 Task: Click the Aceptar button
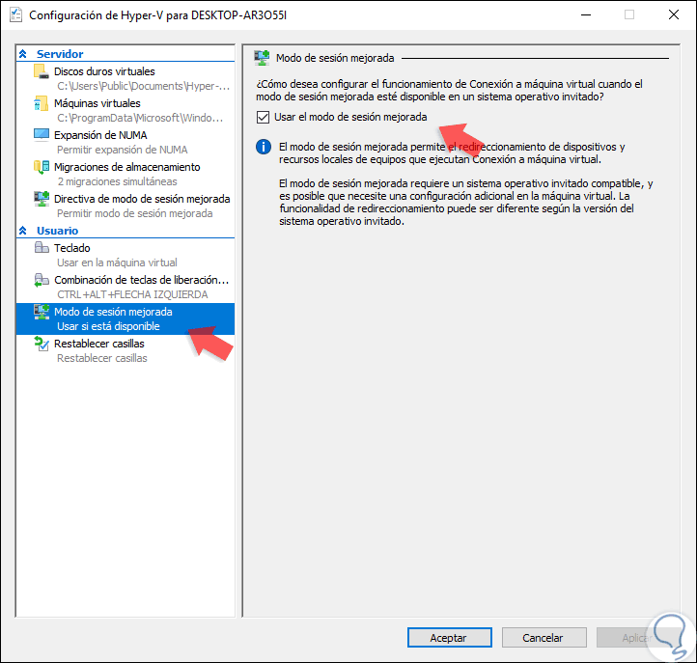(450, 638)
